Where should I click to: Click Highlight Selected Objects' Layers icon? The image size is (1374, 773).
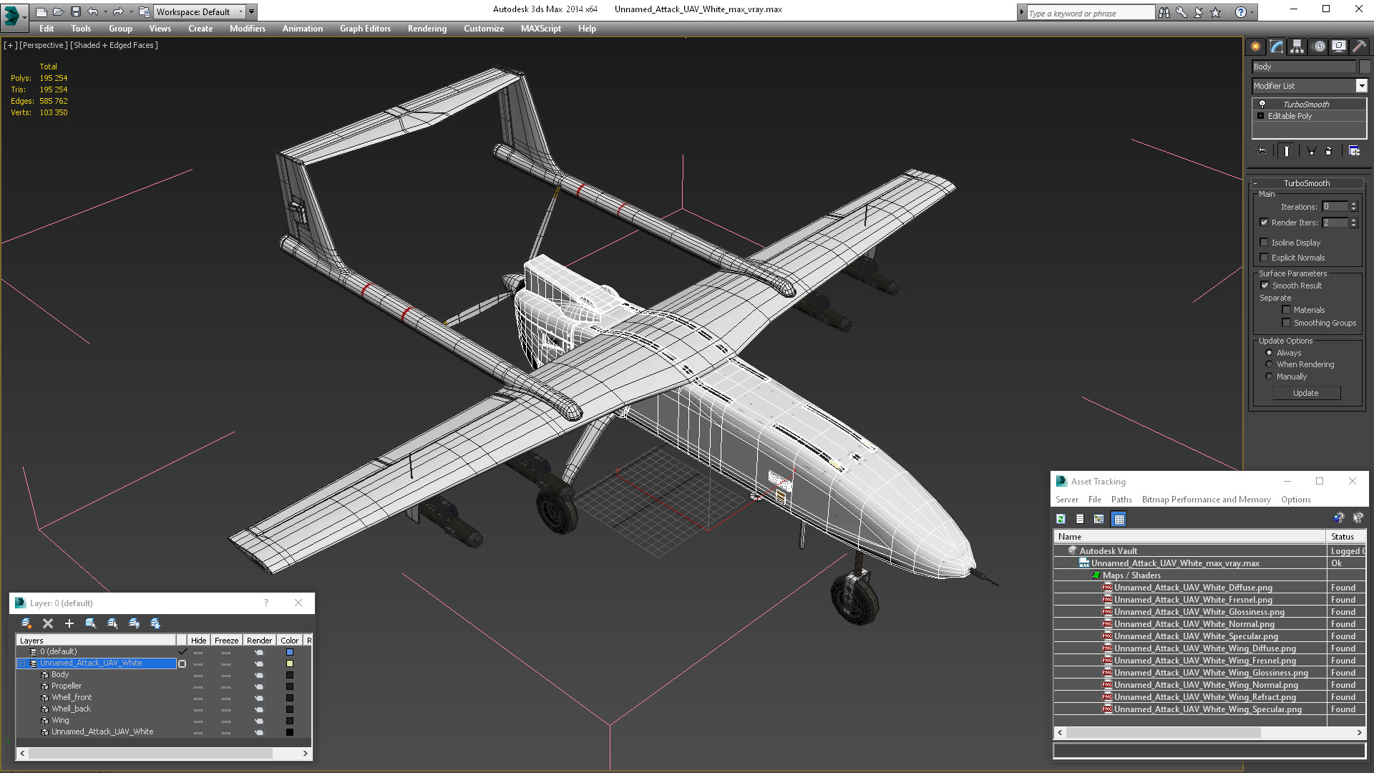point(112,623)
